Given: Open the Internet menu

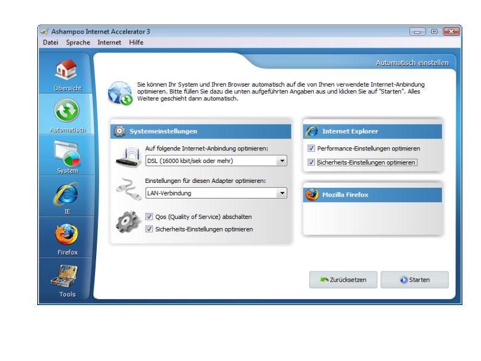Looking at the screenshot, I should [x=109, y=42].
